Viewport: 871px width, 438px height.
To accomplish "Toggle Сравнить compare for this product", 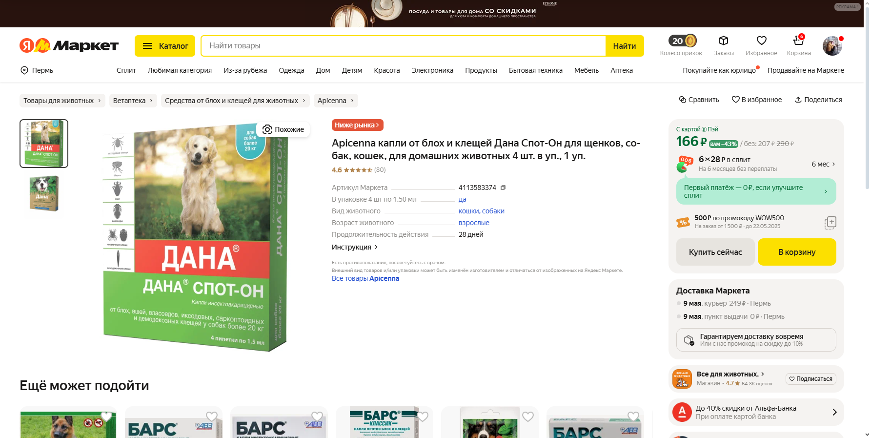I will [699, 100].
